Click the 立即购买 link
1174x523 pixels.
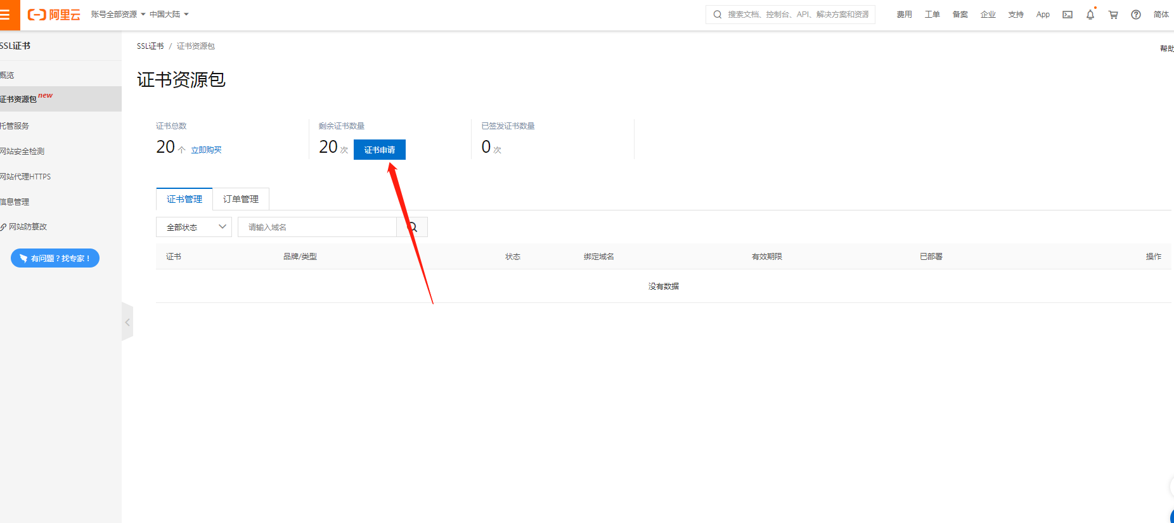point(206,150)
